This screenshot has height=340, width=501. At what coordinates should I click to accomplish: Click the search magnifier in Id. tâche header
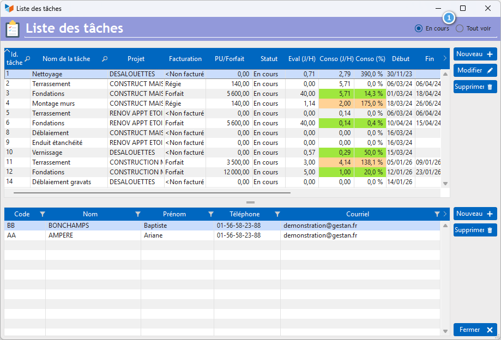(28, 59)
